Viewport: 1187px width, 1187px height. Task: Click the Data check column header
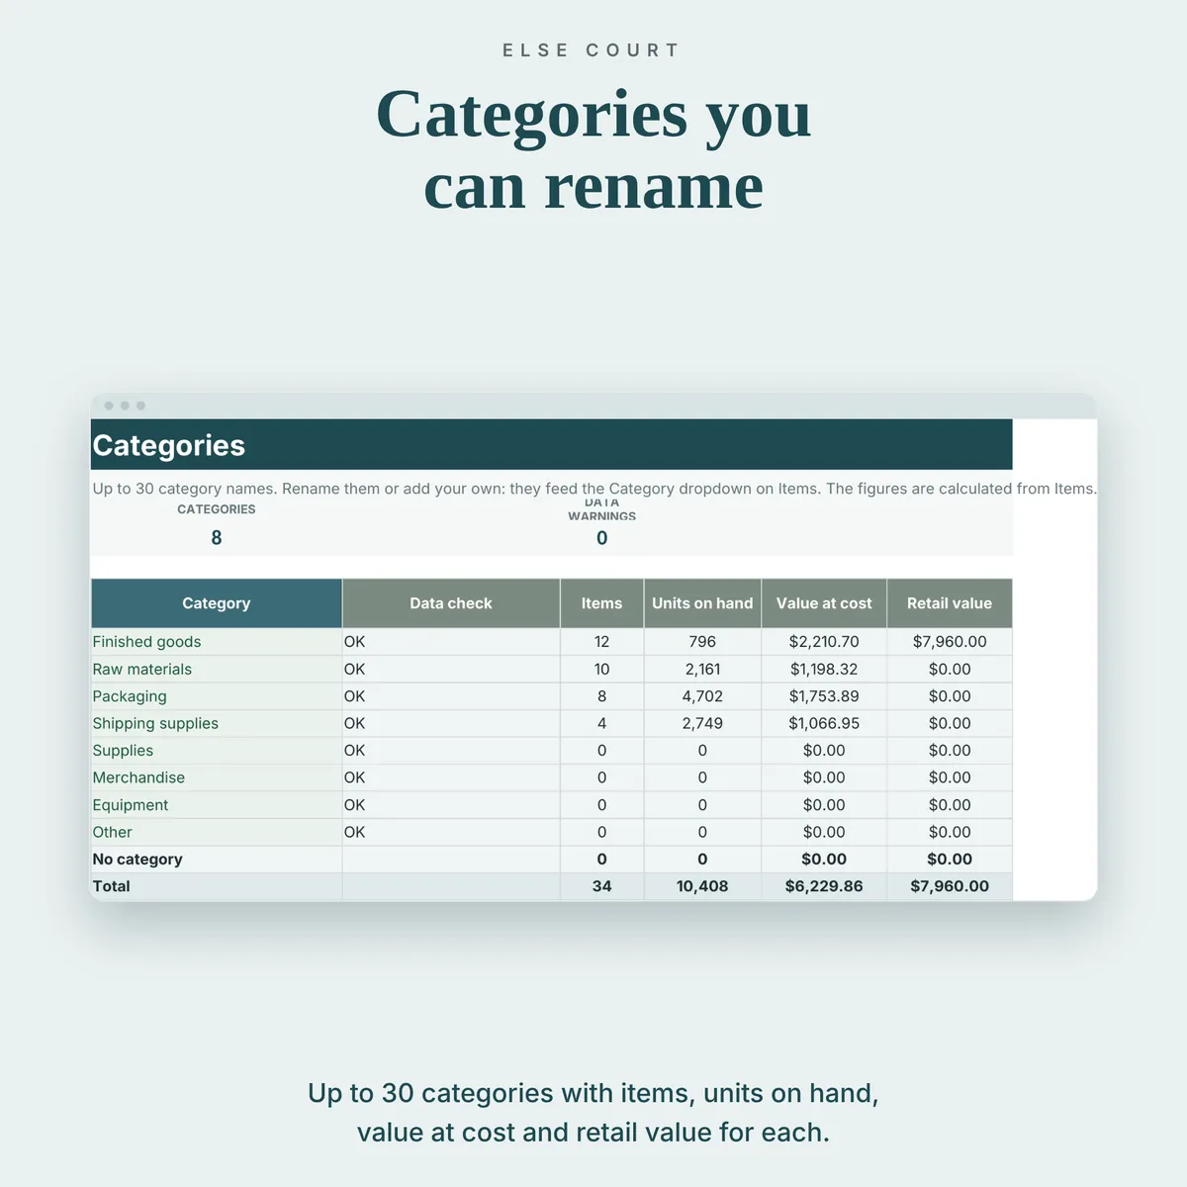coord(451,603)
